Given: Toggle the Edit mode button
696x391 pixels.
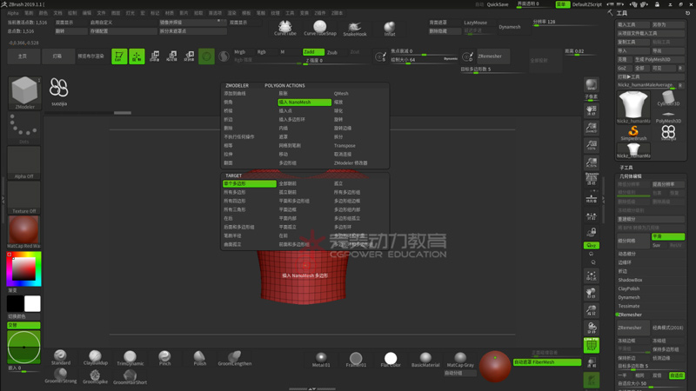Looking at the screenshot, I should 118,56.
